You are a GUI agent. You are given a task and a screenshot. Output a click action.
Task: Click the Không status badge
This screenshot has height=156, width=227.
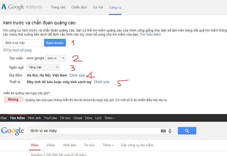point(14,100)
